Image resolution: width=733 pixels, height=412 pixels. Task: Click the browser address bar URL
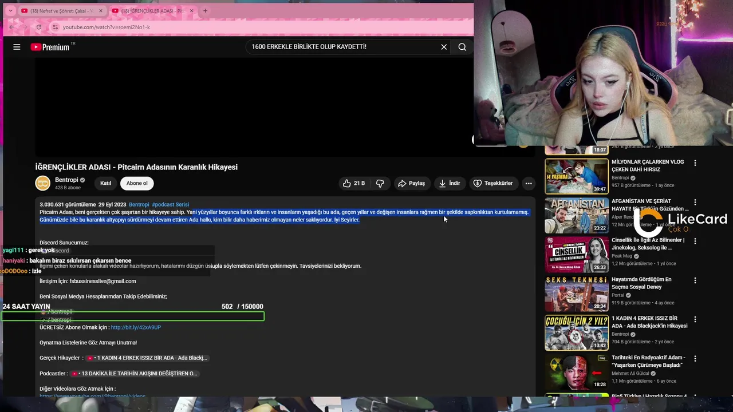(x=107, y=27)
